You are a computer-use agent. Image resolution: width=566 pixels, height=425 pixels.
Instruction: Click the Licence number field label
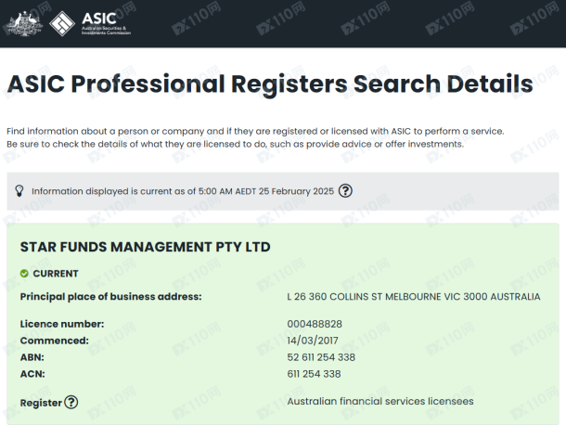[61, 324]
